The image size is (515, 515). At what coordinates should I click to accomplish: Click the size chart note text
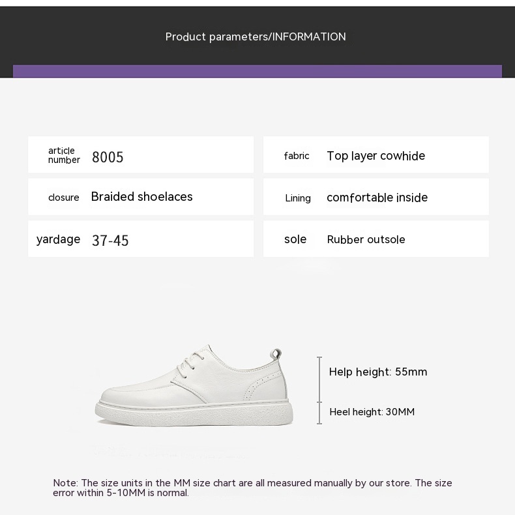tap(252, 488)
